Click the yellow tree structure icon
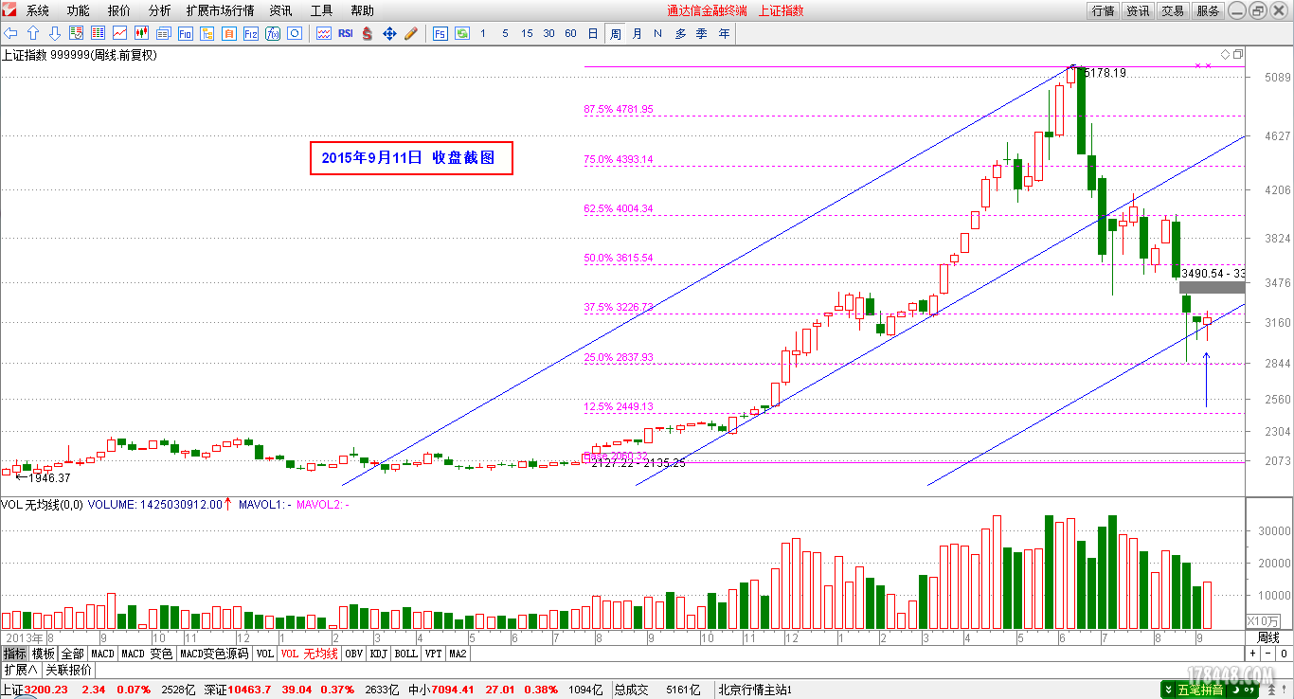The image size is (1294, 699). coord(207,33)
